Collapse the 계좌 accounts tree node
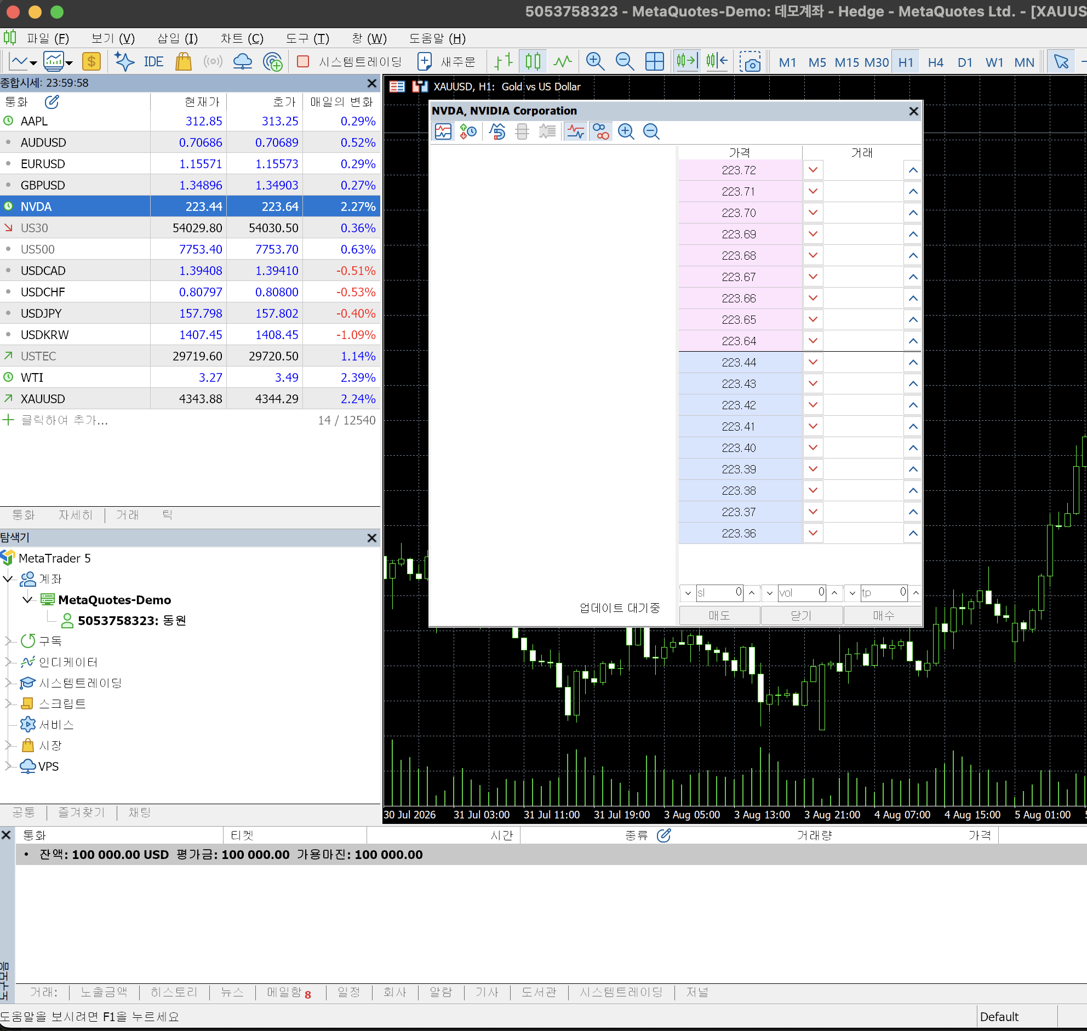 click(x=8, y=578)
